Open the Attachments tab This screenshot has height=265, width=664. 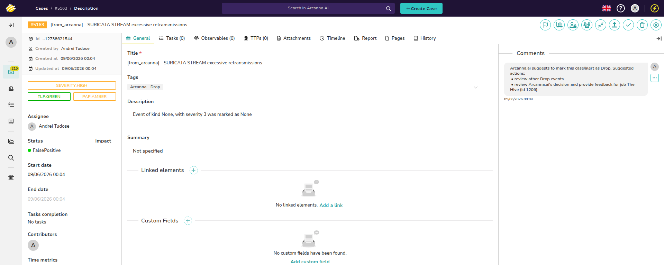click(x=293, y=38)
